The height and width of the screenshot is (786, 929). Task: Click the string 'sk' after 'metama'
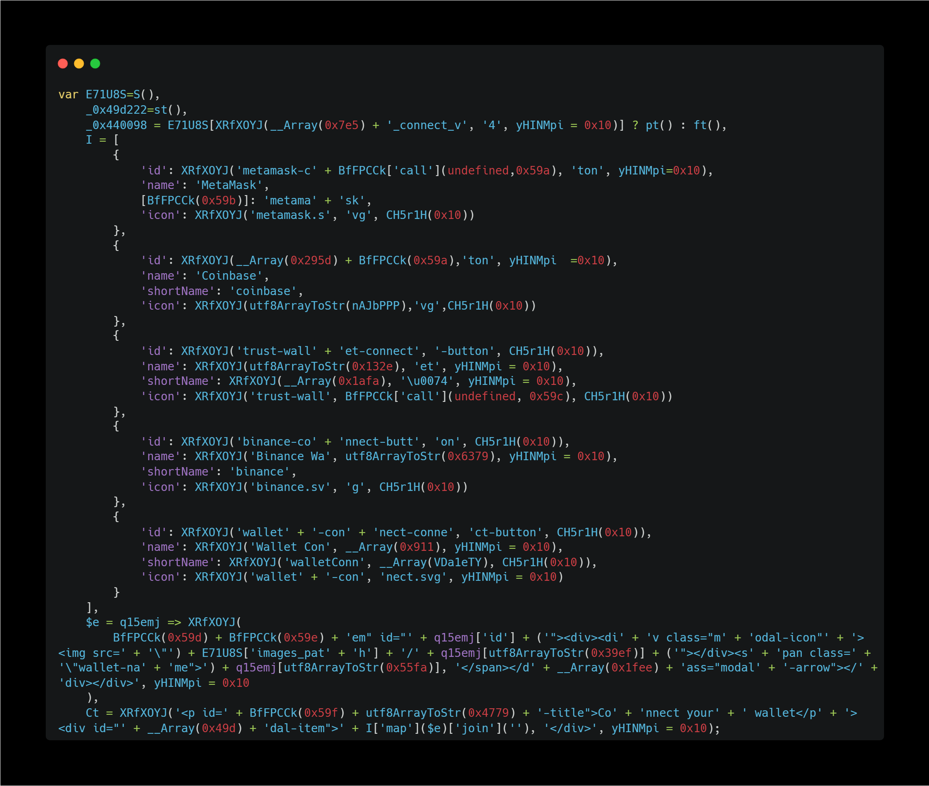352,200
